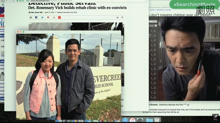Click the Evercreek High School photo
This screenshot has width=220, height=123.
(x=69, y=77)
